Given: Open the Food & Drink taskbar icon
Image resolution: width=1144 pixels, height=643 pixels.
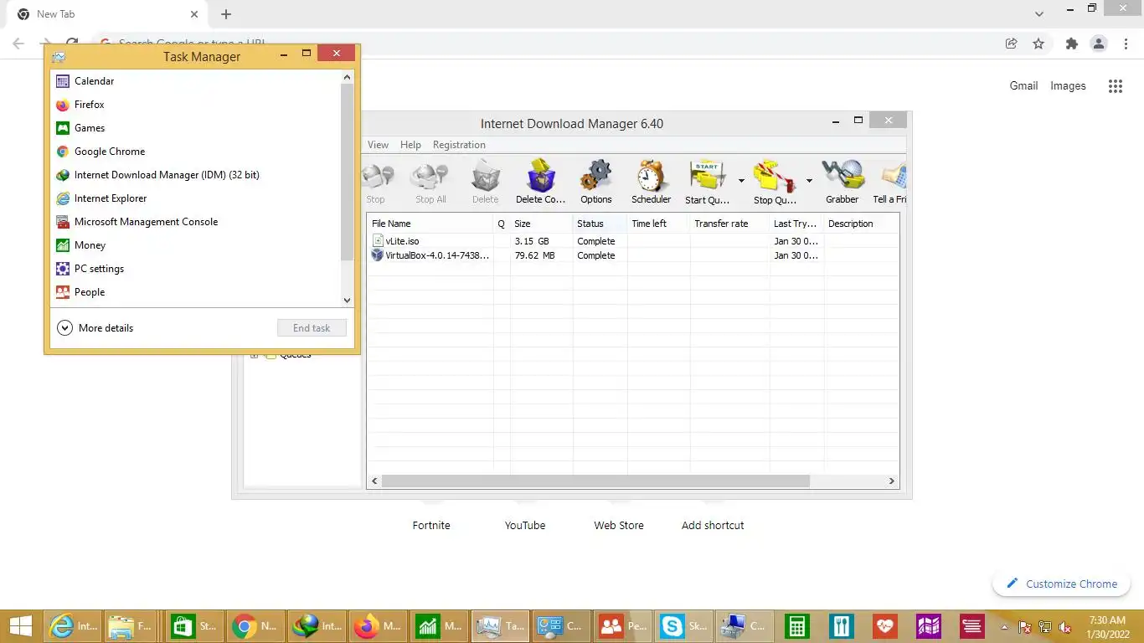Looking at the screenshot, I should coord(842,625).
